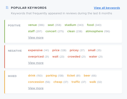Expand View more under Negative keywords
Image resolution: width=127 pixels, height=99 pixels.
36,63
